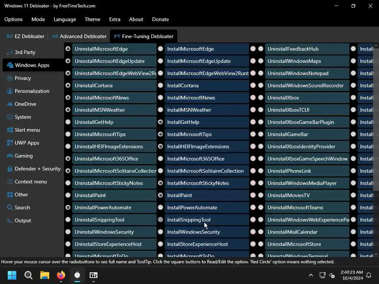Image resolution: width=379 pixels, height=284 pixels.
Task: Select the UninstallFeedbackHub radio button
Action: click(x=261, y=49)
